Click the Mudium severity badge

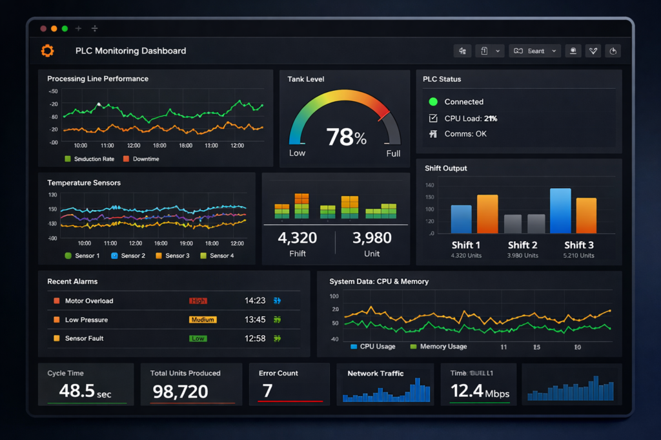203,320
